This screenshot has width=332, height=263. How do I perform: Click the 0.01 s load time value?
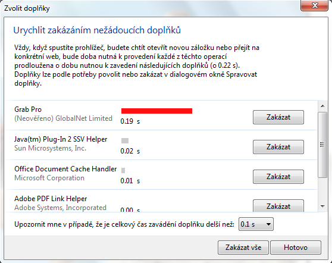(130, 181)
